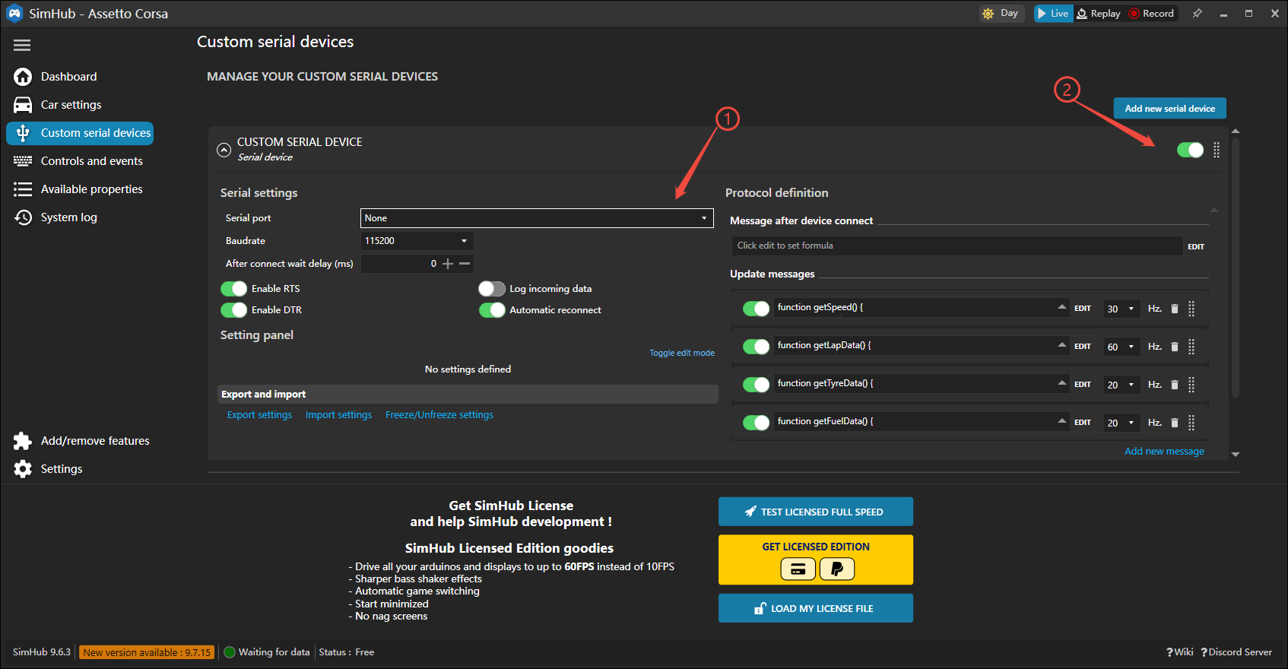This screenshot has height=669, width=1288.
Task: Delete the getSpeed update message
Action: 1175,309
